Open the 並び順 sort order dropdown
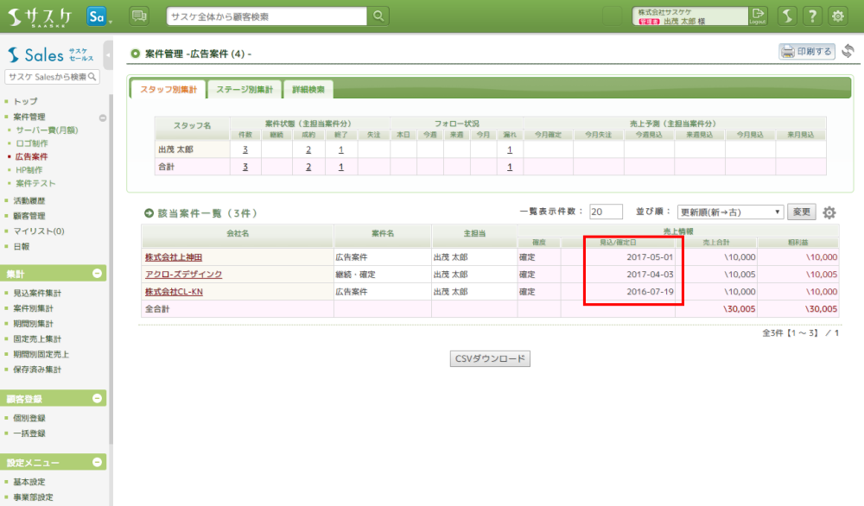864x506 pixels. pyautogui.click(x=730, y=212)
